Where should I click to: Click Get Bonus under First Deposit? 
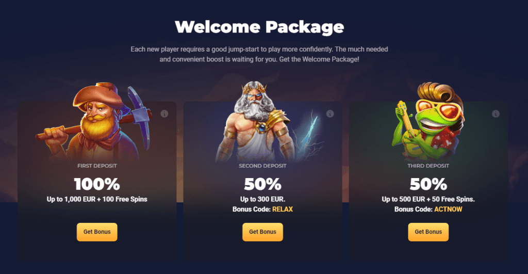point(97,232)
